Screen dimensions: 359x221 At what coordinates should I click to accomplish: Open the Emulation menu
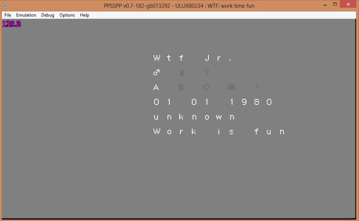pos(26,15)
